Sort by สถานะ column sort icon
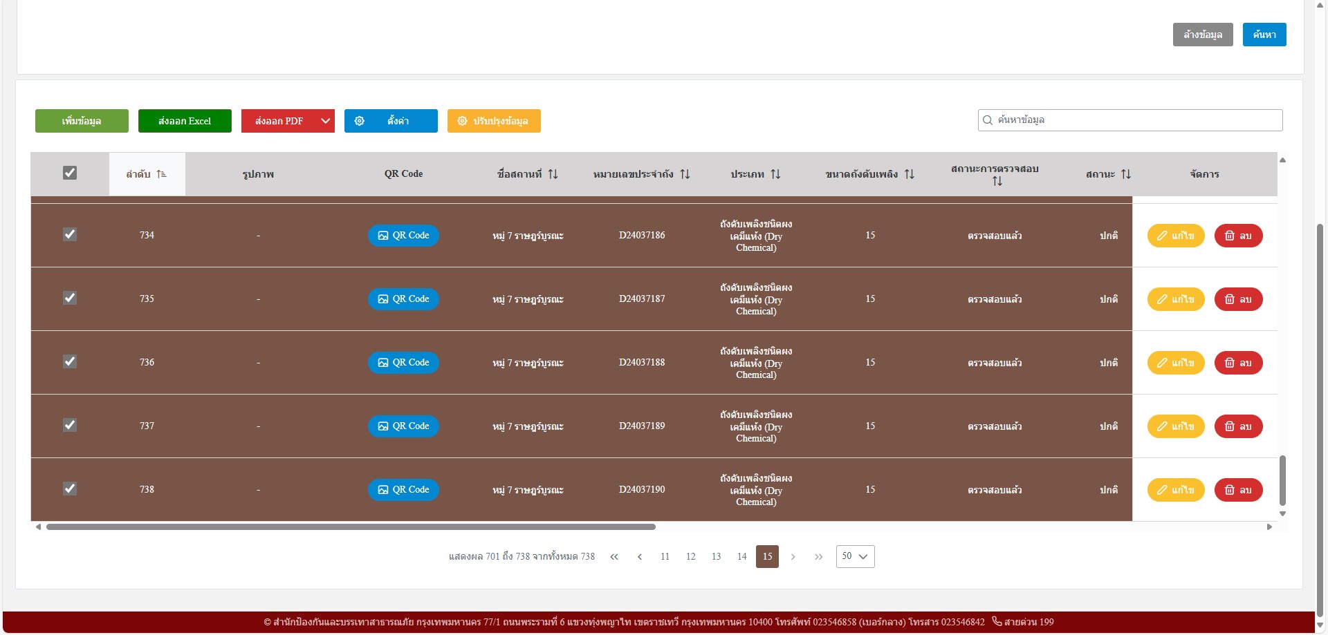This screenshot has width=1328, height=635. 1126,174
